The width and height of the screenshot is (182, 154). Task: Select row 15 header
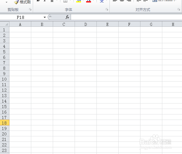click(5, 106)
